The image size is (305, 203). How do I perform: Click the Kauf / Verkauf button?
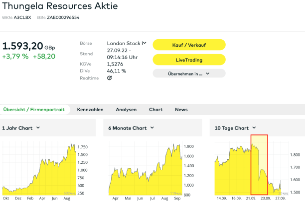coord(189,45)
